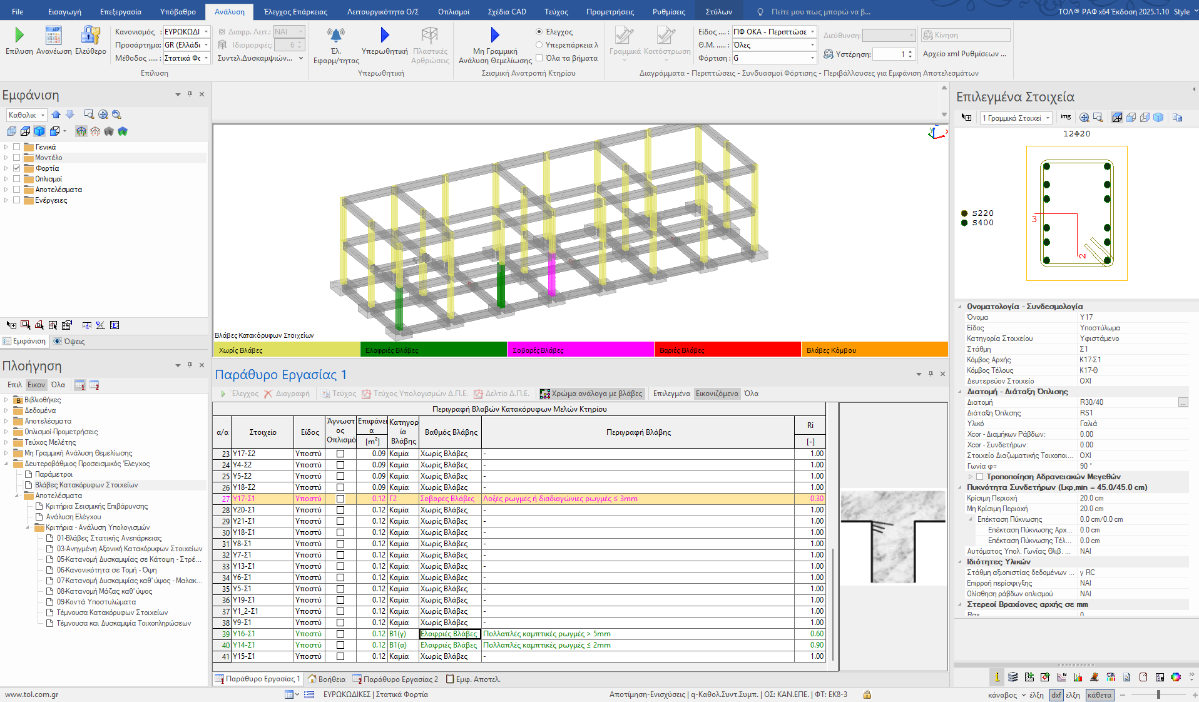Select the Y17-Σ1 highlighted table row
Viewport: 1199px width, 702px height.
pos(263,499)
